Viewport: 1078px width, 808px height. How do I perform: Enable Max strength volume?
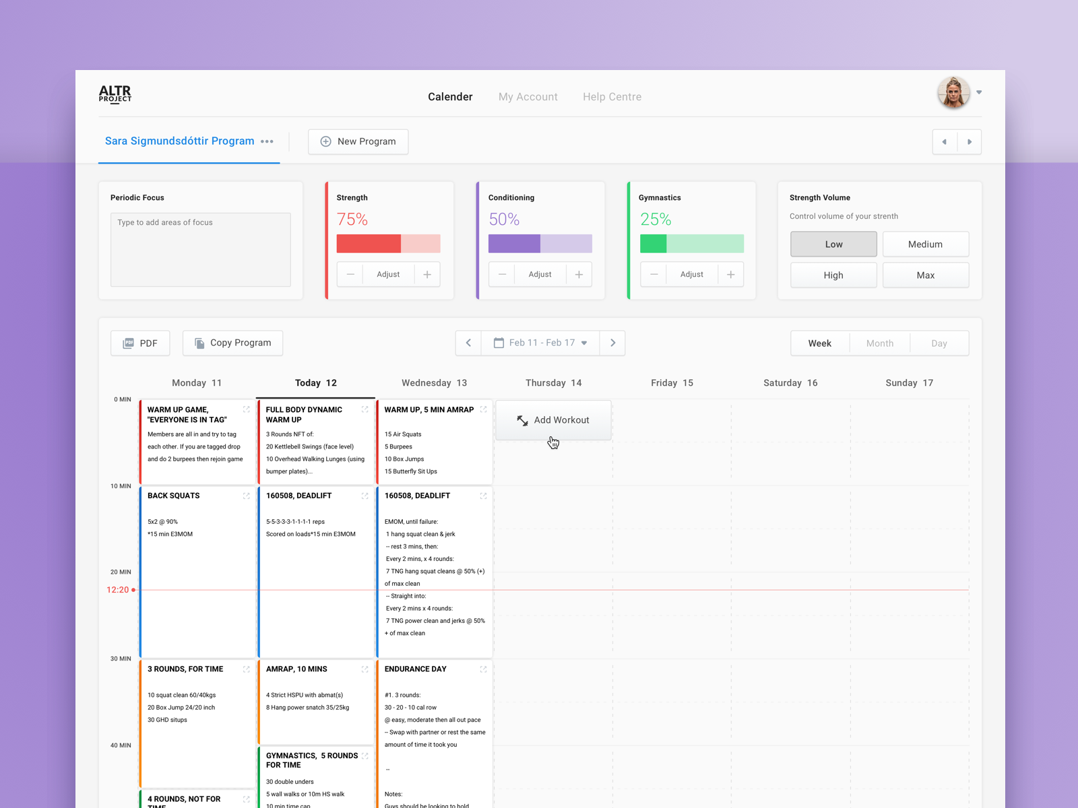tap(926, 275)
